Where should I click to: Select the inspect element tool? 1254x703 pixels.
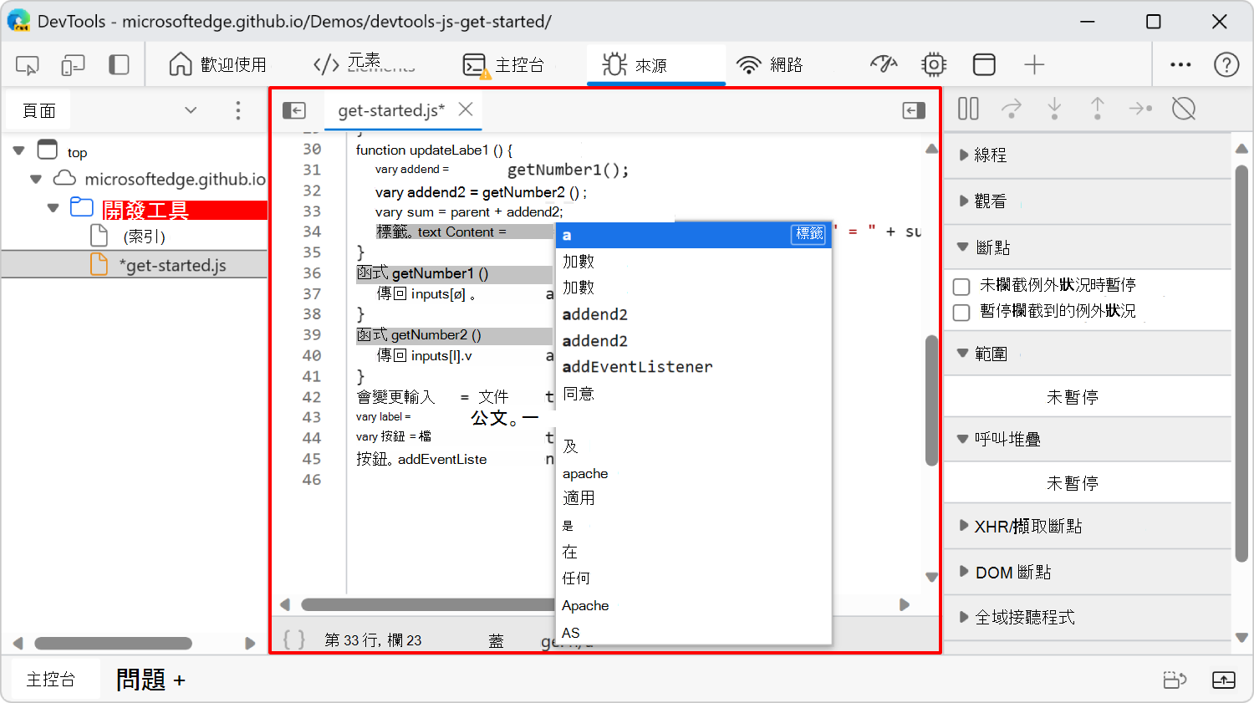tap(27, 64)
